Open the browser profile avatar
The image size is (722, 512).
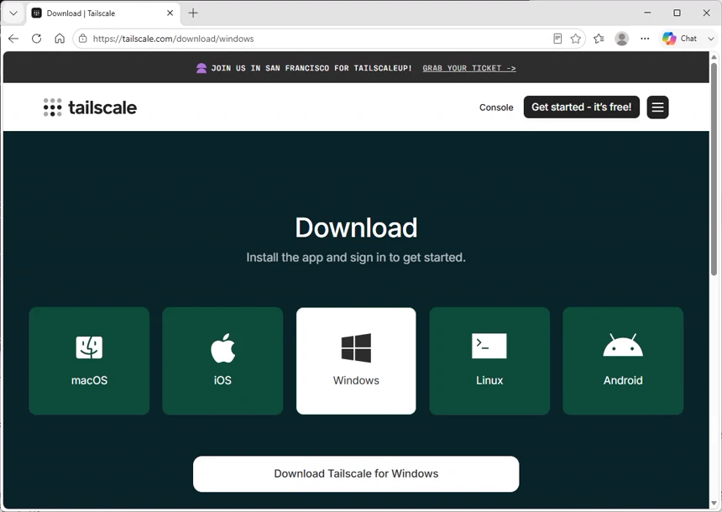click(621, 39)
